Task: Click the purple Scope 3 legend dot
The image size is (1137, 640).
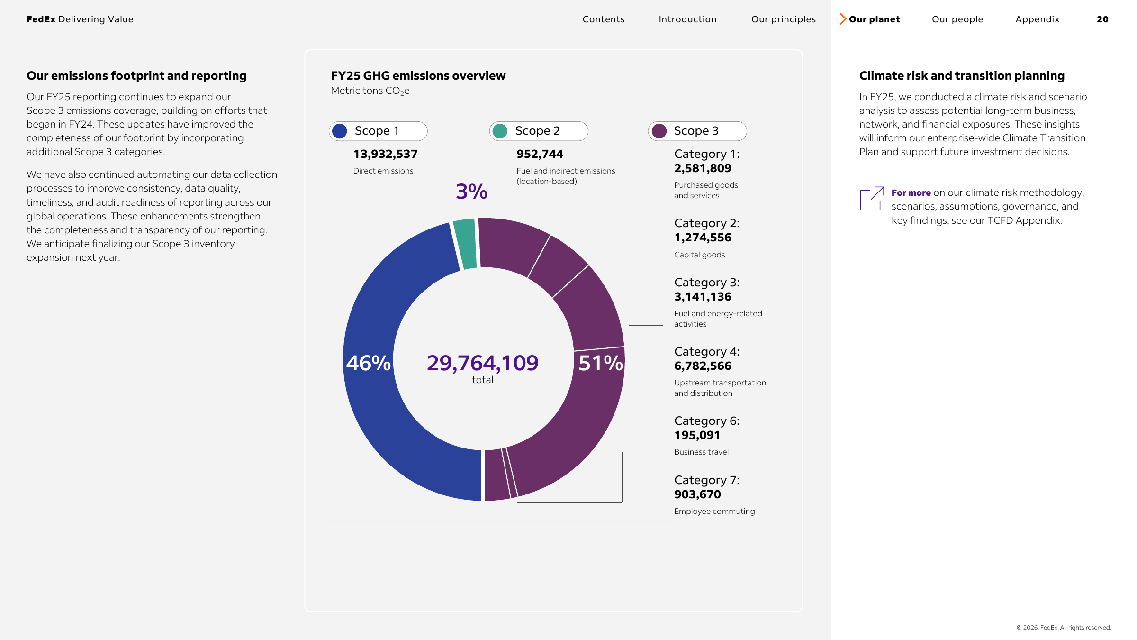Action: click(x=659, y=131)
